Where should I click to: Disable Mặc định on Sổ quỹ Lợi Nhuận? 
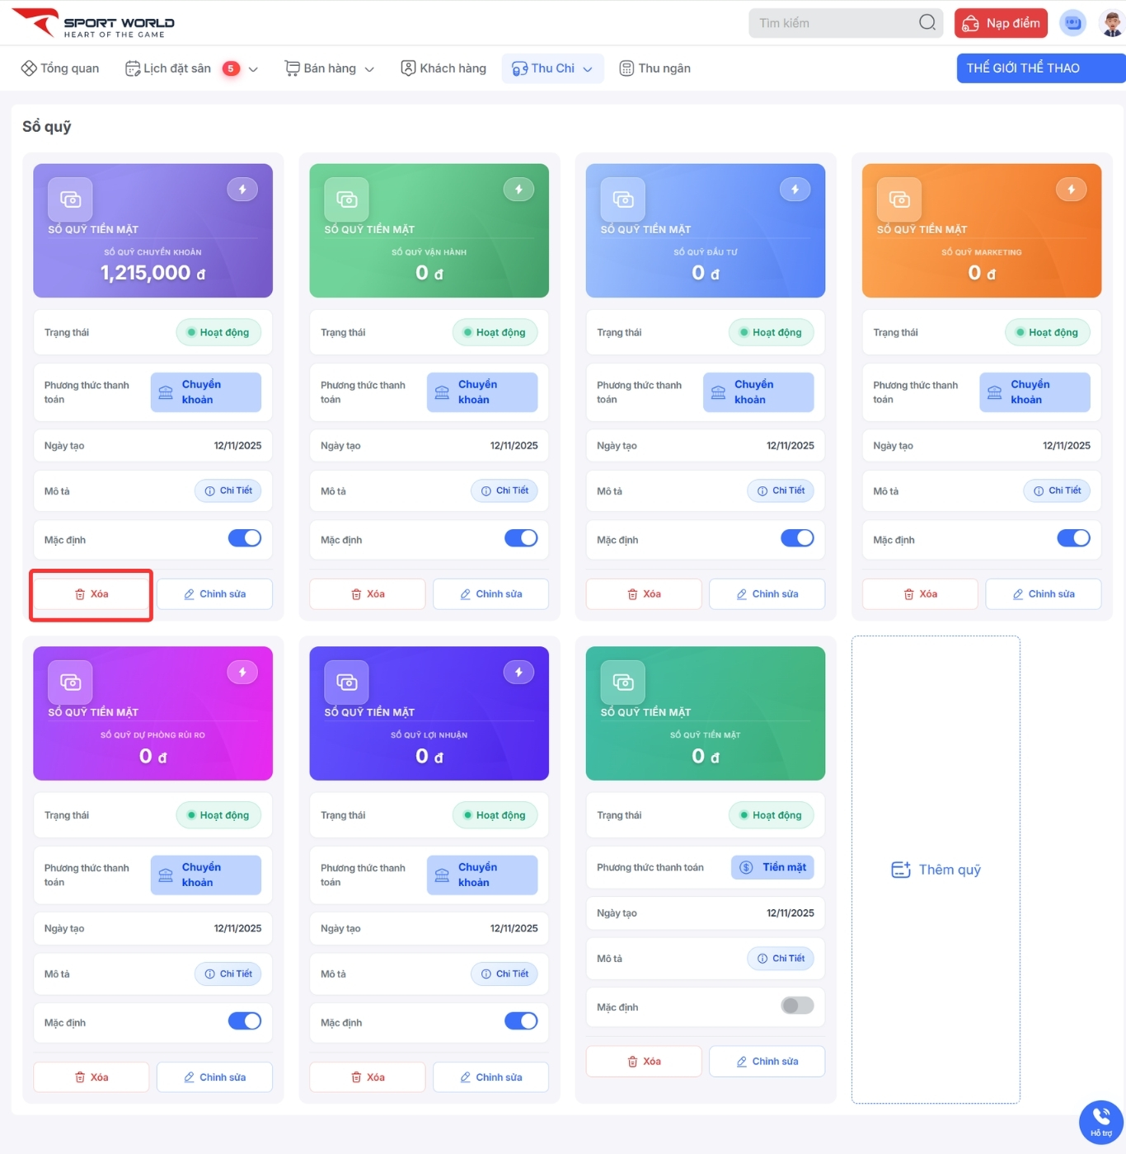pyautogui.click(x=521, y=1021)
